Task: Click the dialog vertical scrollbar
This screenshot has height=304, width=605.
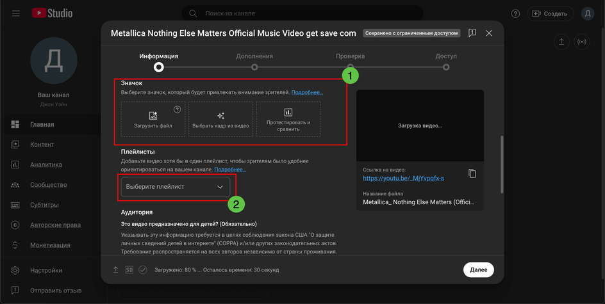Action: (x=502, y=164)
